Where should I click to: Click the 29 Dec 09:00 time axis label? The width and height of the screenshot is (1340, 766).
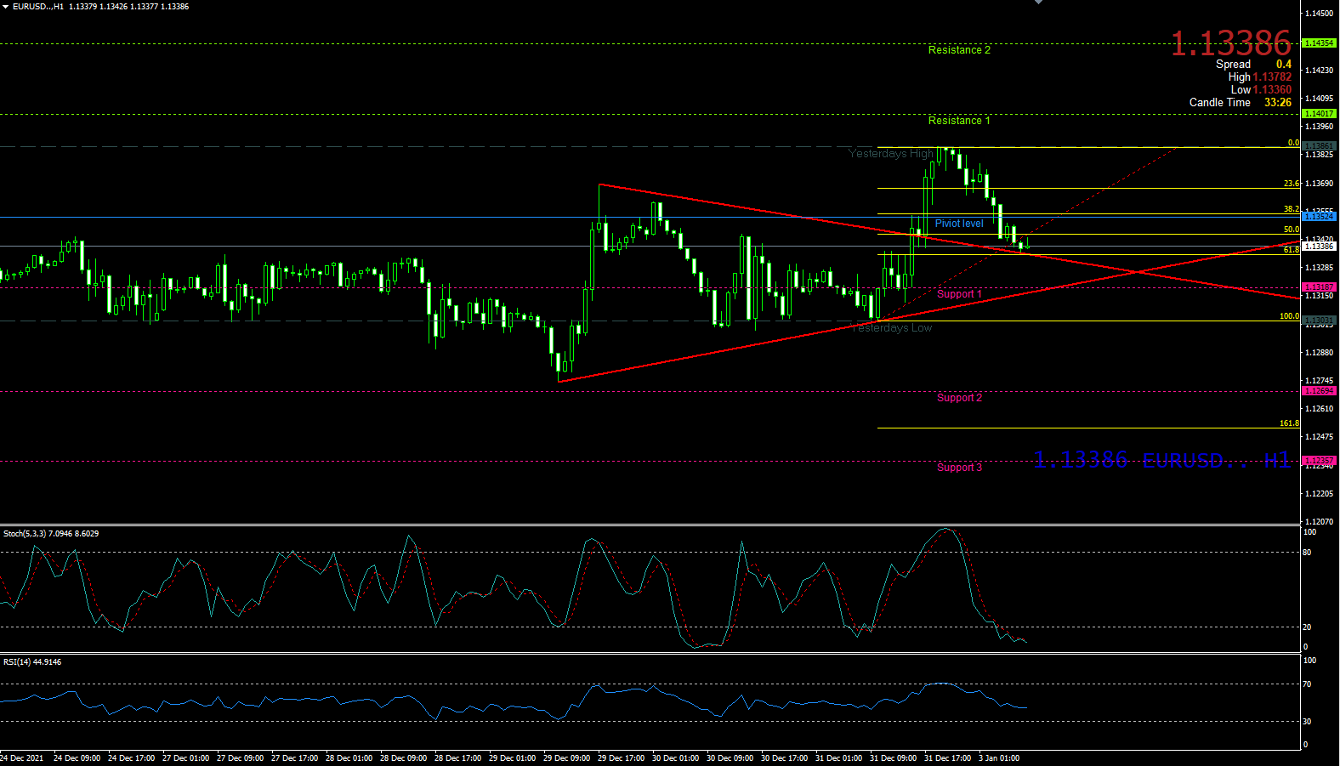pos(566,758)
